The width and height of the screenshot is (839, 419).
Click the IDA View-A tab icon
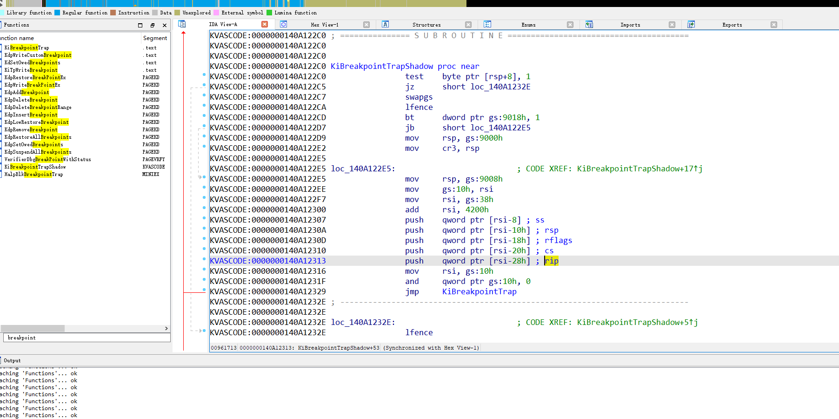pyautogui.click(x=182, y=24)
